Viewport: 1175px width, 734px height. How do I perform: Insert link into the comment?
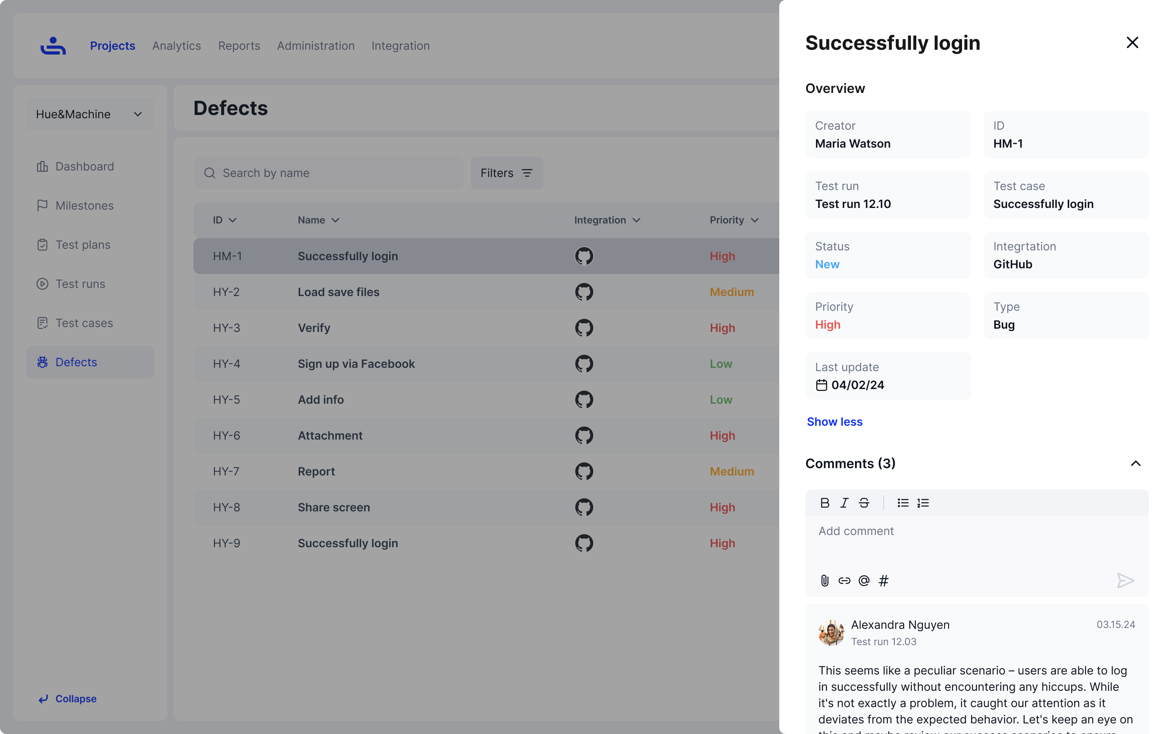coord(845,581)
